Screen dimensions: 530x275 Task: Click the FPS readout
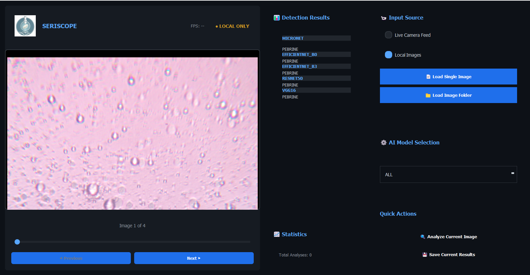point(197,26)
